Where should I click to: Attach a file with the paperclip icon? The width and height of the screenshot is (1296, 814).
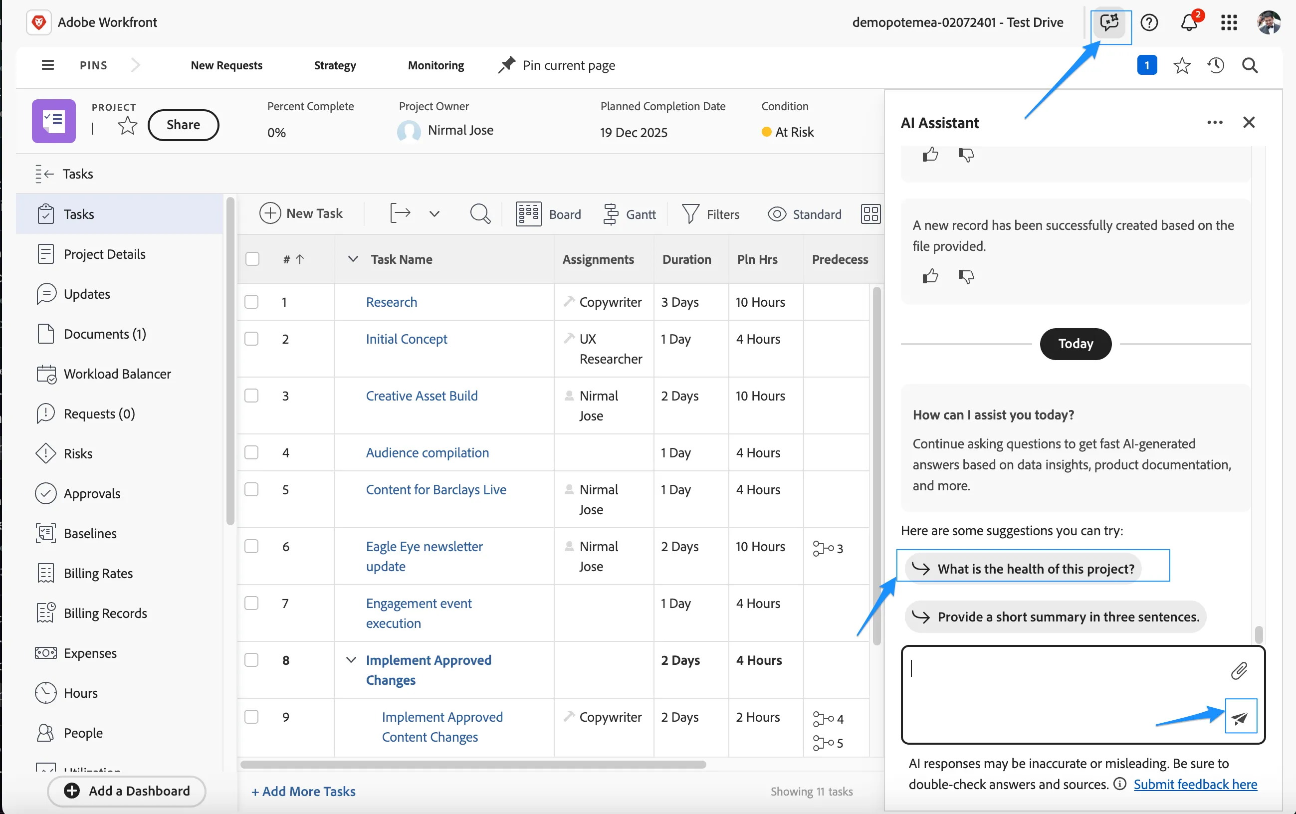pyautogui.click(x=1239, y=670)
